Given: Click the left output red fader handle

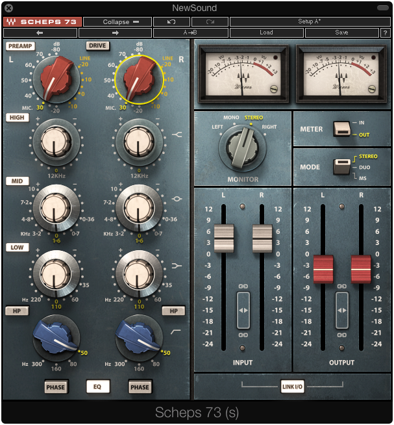Looking at the screenshot, I should click(x=323, y=269).
